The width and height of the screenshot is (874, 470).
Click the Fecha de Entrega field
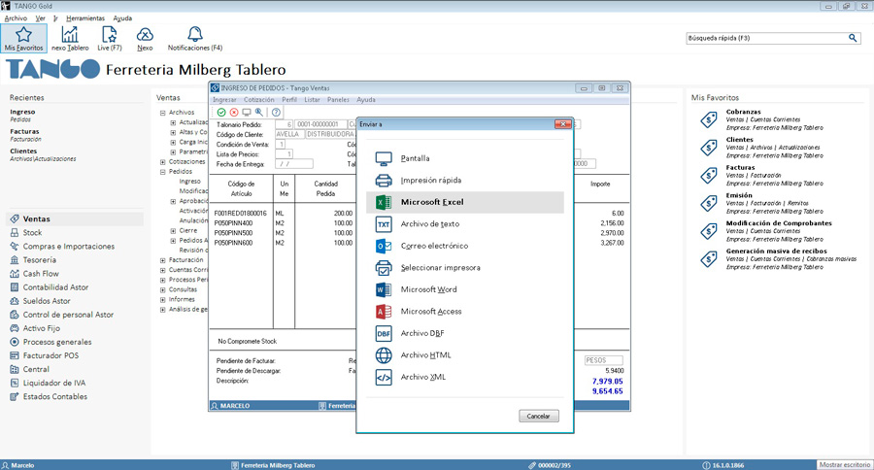coord(293,164)
